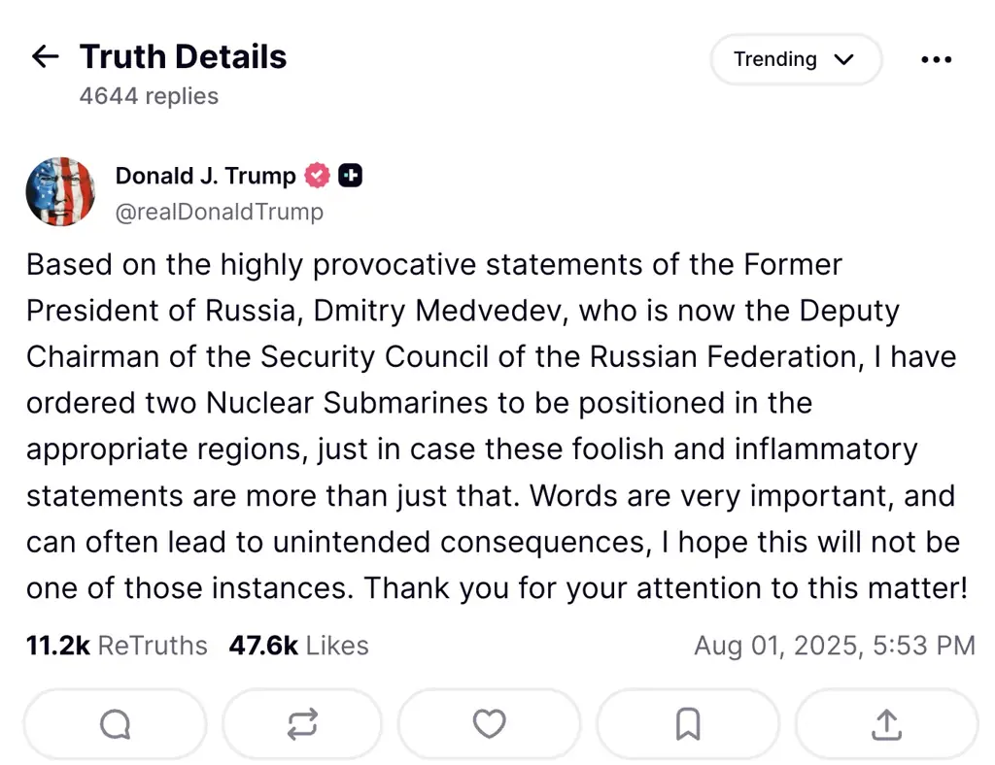Open the flag-painted profile avatar
Viewport: 995px width, 765px height.
60,192
